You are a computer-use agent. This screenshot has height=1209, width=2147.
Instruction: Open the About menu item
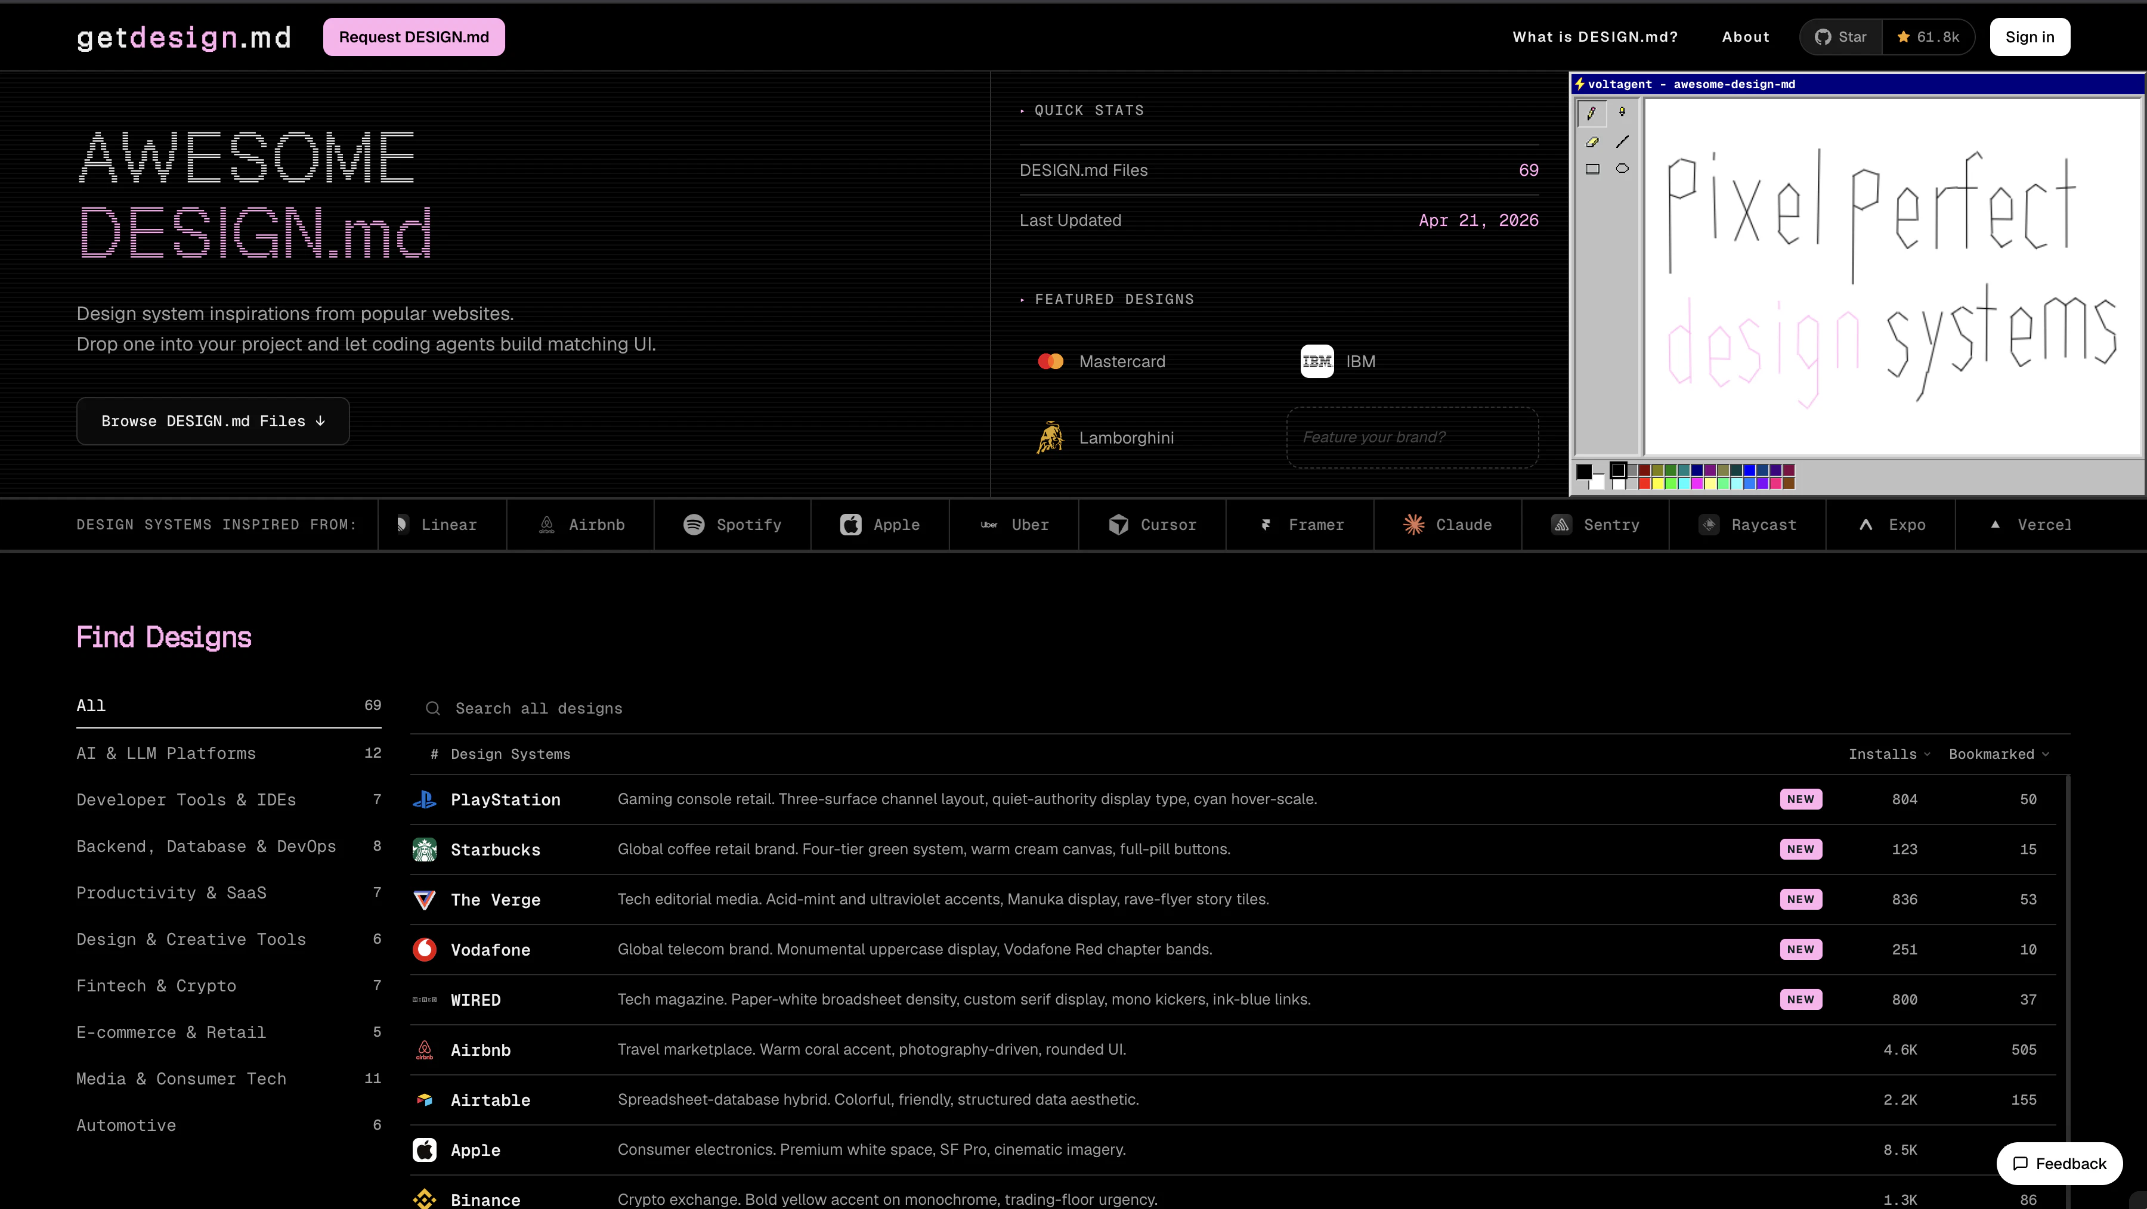1745,36
